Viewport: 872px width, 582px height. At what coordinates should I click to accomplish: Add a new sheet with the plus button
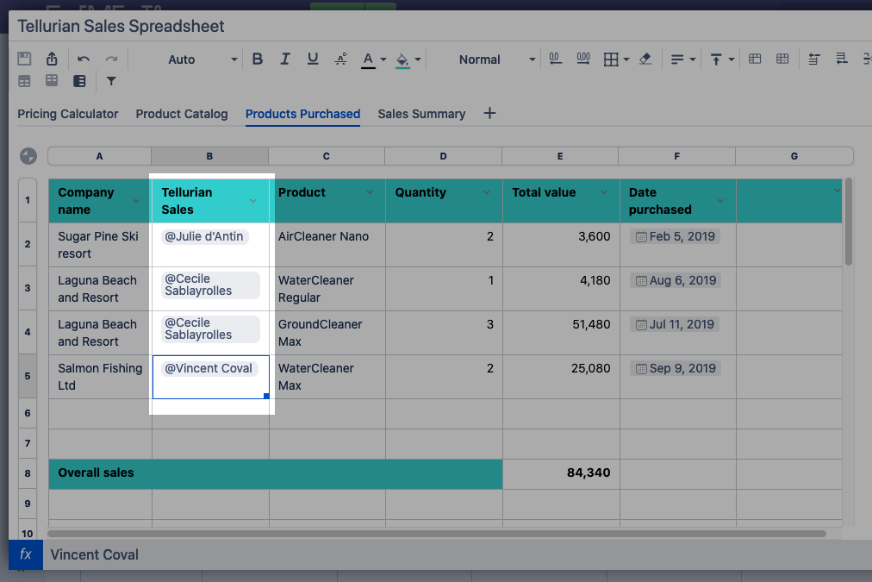point(489,113)
